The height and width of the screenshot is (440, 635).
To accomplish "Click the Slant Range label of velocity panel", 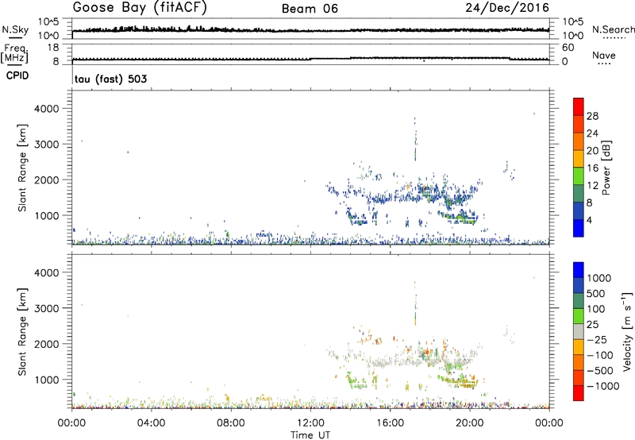I will coord(22,332).
